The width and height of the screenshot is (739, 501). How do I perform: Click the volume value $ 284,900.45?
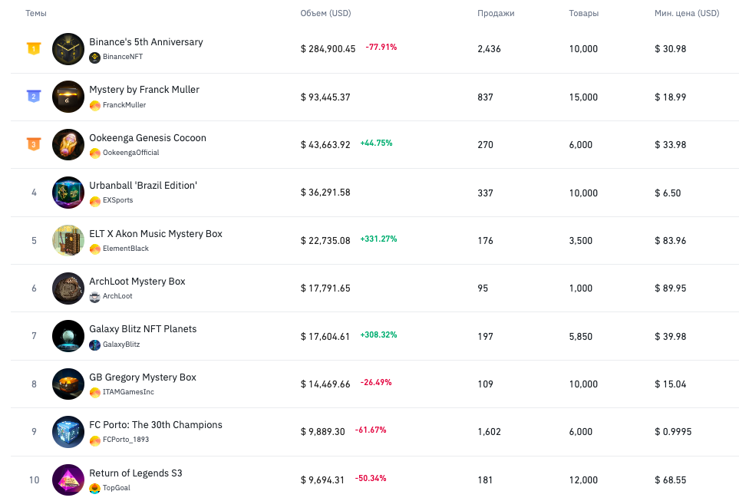(x=328, y=49)
